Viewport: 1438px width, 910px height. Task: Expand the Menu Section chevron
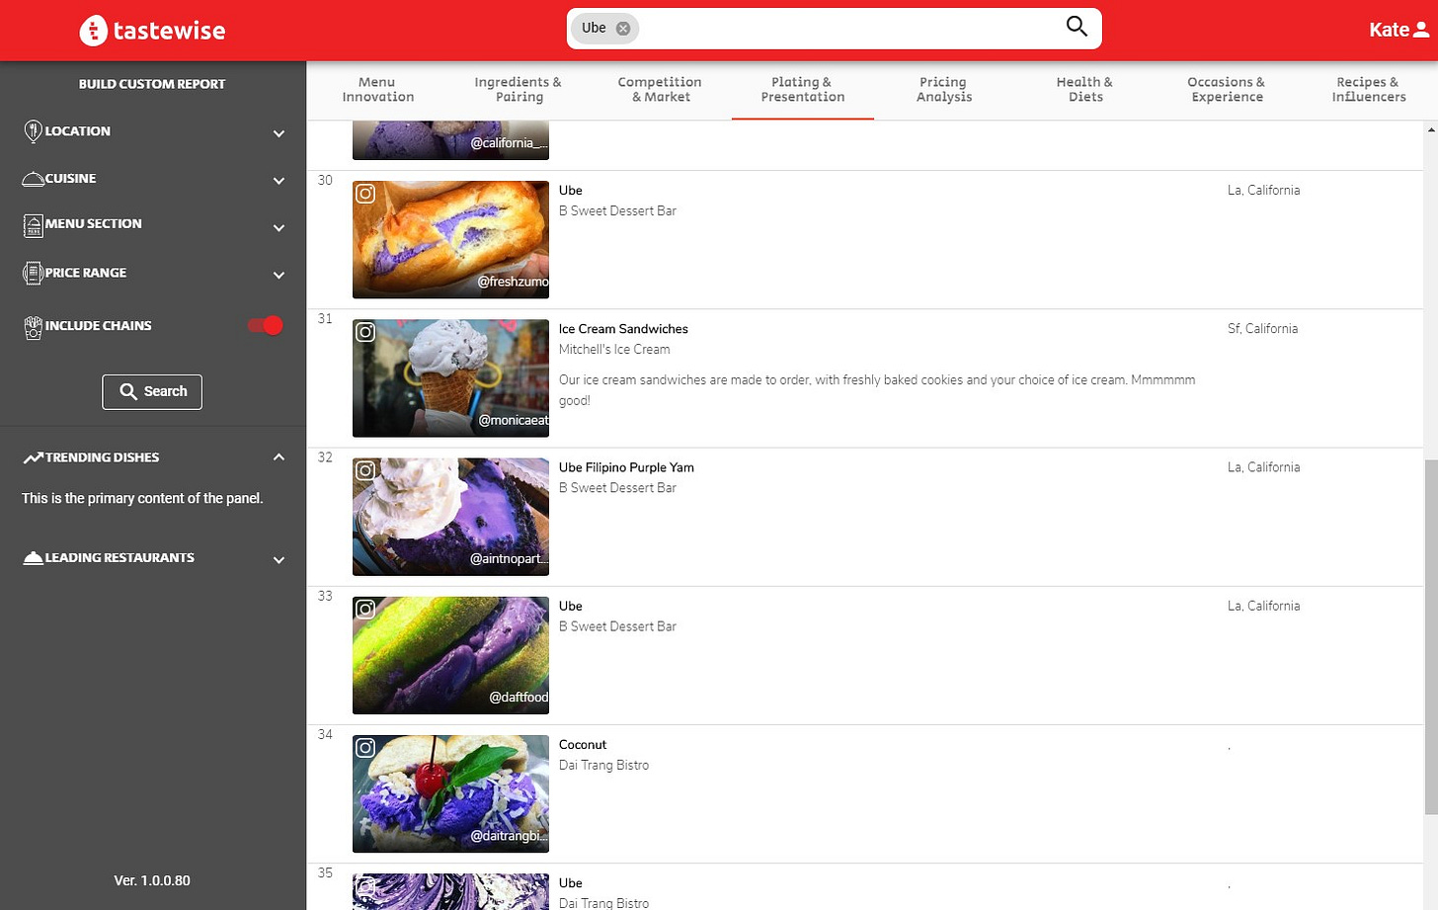coord(279,228)
